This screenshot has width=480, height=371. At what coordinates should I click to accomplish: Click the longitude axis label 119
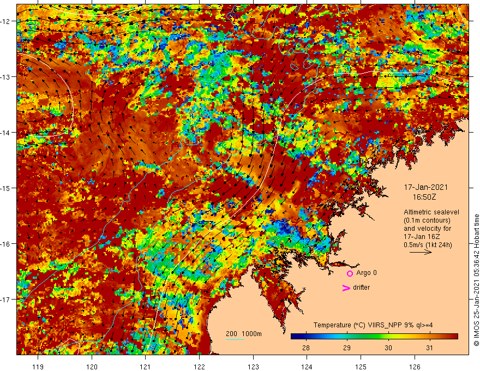38,367
